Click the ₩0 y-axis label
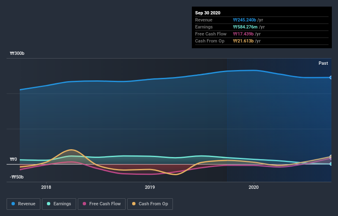Viewport: 338px width, 216px height. pyautogui.click(x=13, y=159)
